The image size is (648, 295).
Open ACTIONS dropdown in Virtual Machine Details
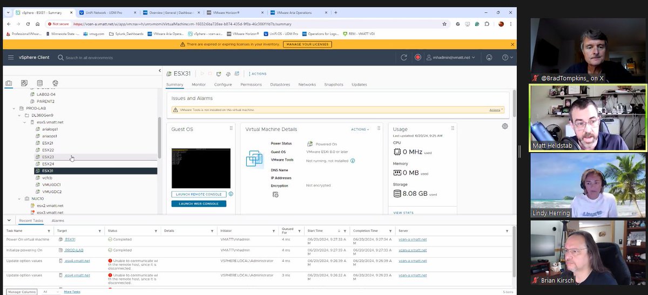360,129
